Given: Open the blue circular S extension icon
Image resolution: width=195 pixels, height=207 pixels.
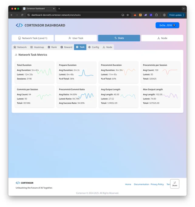Looking at the screenshot, I should [151, 15].
